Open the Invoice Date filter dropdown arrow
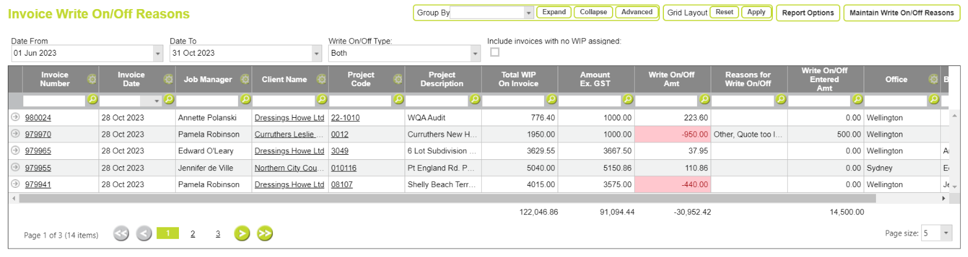The width and height of the screenshot is (968, 257). click(x=158, y=100)
